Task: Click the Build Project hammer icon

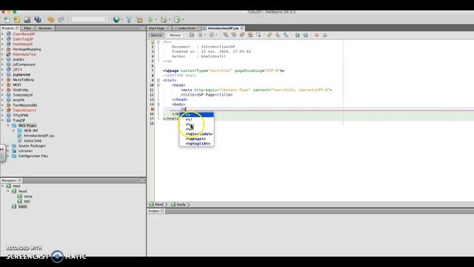Action: (x=129, y=20)
